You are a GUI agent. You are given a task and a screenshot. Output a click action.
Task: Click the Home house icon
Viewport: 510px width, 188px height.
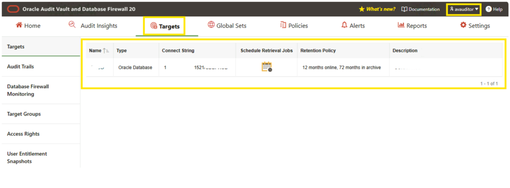click(19, 25)
